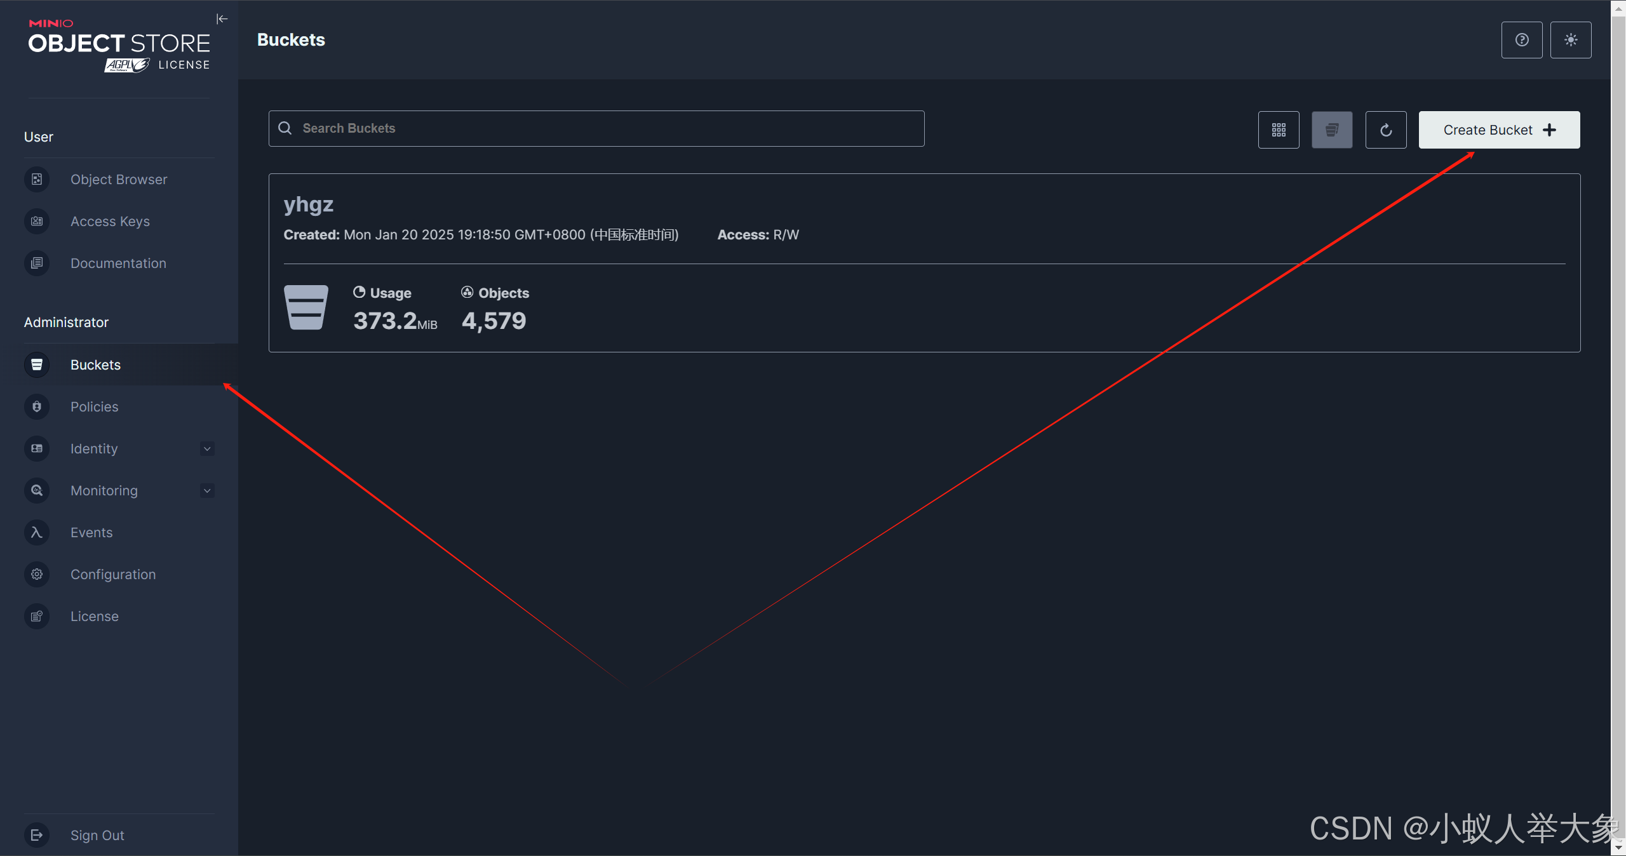This screenshot has height=856, width=1626.
Task: Collapse the sidebar with the arrow icon
Action: point(222,19)
